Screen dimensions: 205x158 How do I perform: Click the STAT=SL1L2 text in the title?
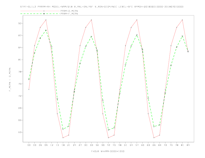pyautogui.click(x=28, y=7)
